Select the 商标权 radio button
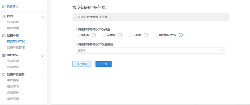This screenshot has height=105, width=250. click(x=78, y=35)
